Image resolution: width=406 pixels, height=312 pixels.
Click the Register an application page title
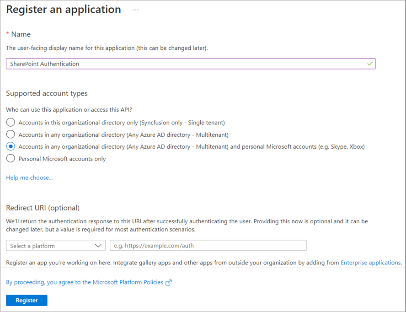pyautogui.click(x=64, y=10)
